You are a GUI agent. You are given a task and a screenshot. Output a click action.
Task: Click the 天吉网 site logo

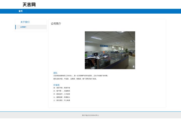29,5
